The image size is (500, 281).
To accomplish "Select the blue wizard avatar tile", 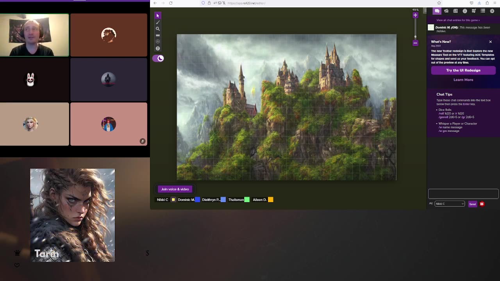I will [x=109, y=124].
